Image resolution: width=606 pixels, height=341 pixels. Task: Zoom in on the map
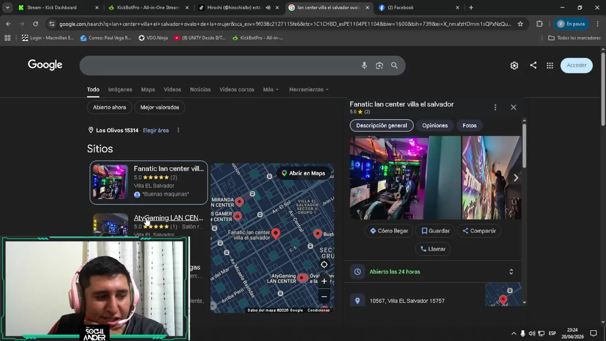tap(324, 281)
